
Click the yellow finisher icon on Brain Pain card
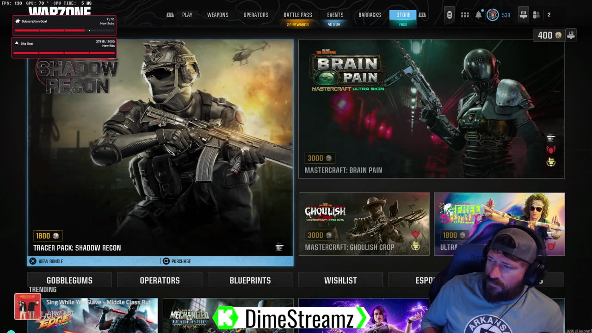[551, 162]
